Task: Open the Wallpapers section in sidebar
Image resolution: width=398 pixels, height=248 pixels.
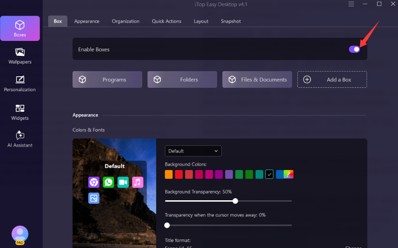Action: click(x=20, y=56)
